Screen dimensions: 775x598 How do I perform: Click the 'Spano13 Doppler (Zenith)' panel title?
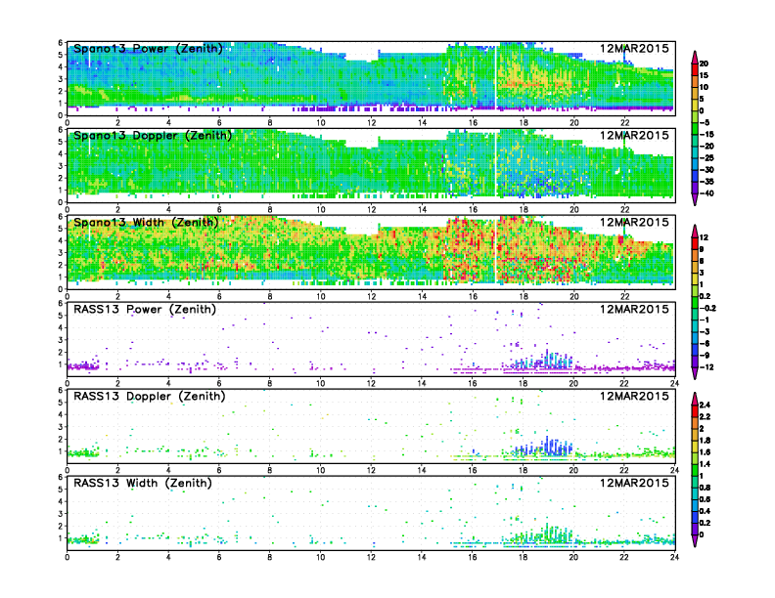coord(153,135)
